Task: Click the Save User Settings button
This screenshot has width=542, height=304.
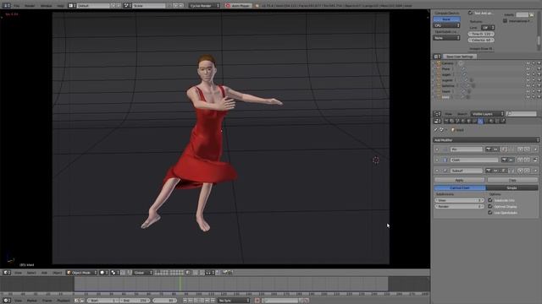Action: click(459, 57)
